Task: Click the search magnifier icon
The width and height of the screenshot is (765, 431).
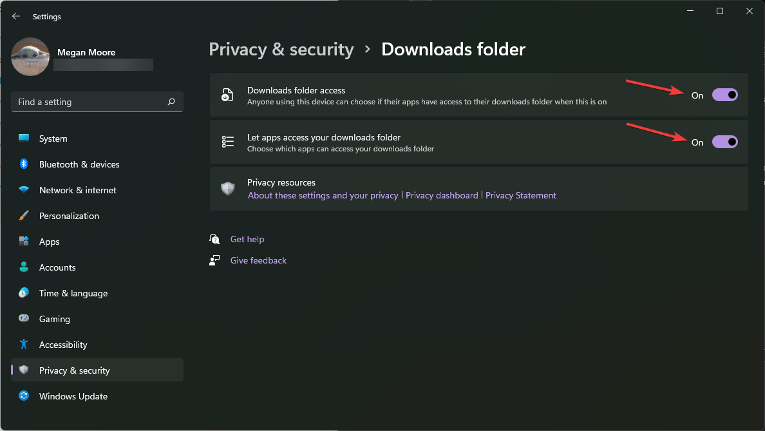Action: click(x=171, y=102)
